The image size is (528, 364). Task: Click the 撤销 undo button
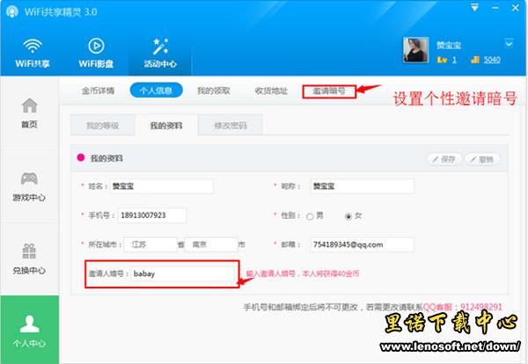point(482,159)
